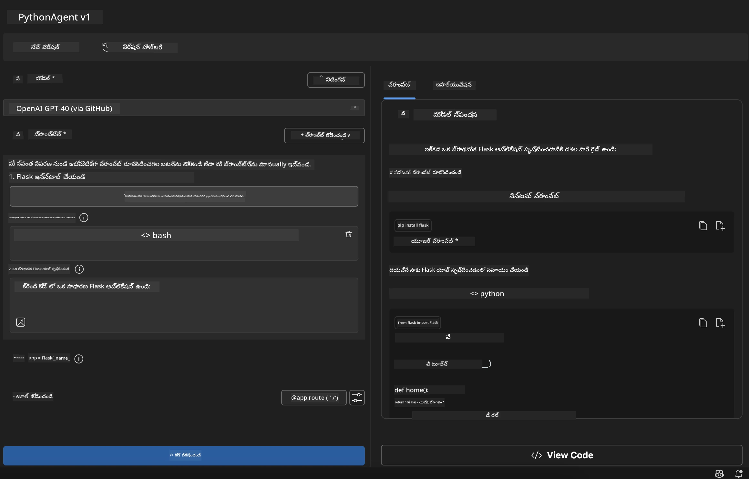Image resolution: width=749 pixels, height=479 pixels.
Task: Open the OpenAI GPT-4o model dropdown
Action: (x=184, y=108)
